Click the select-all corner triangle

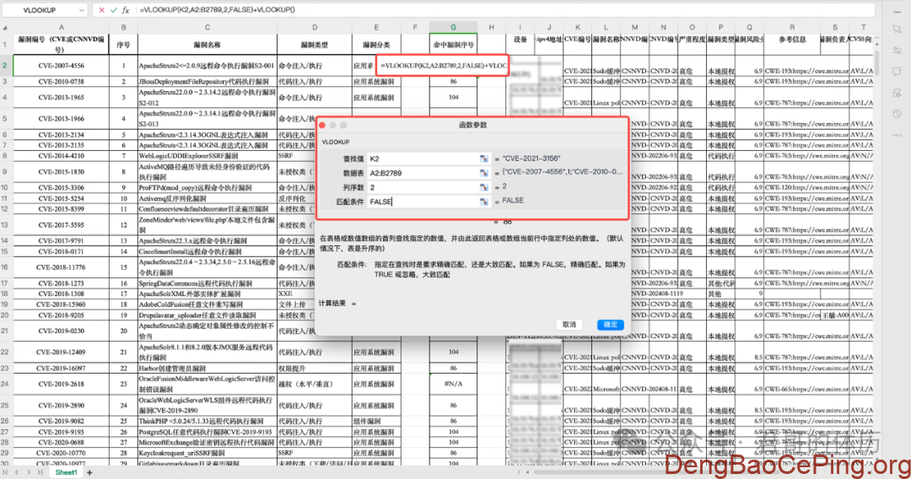[7, 28]
